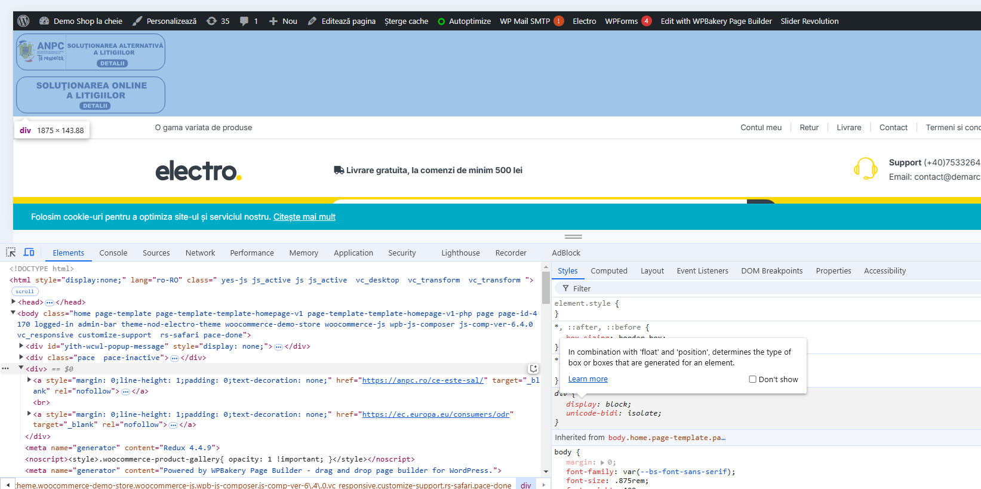This screenshot has width=981, height=489.
Task: Click the "Citește mai mult" cookie link
Action: 304,217
